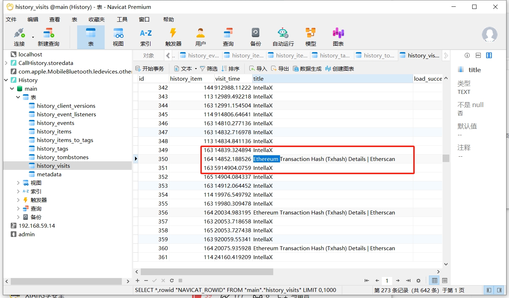Click the vertical scrollbar thumb of the grid
The height and width of the screenshot is (298, 509).
pyautogui.click(x=446, y=158)
